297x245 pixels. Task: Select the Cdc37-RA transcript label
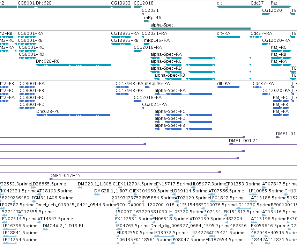261,33
